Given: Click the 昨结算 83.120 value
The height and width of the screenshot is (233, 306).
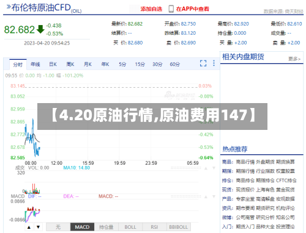Looking at the screenshot, I should click(188, 33).
